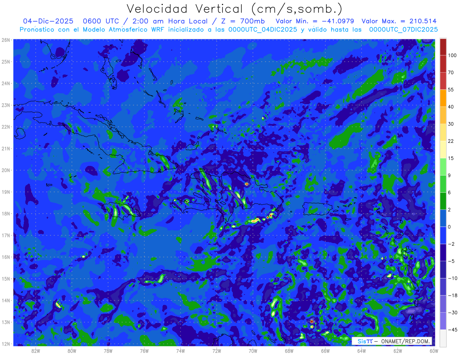Click the 64W longitude label
The width and height of the screenshot is (461, 356).
(361, 351)
